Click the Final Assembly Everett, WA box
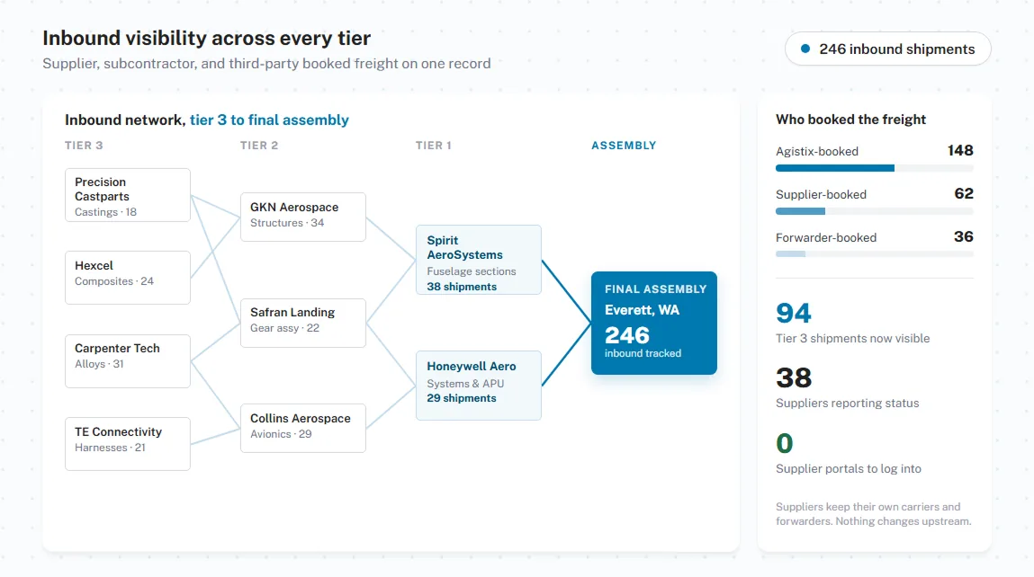The image size is (1034, 577). (654, 323)
